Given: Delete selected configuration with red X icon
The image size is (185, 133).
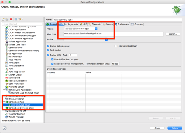Looking at the screenshot, I should pos(11,19).
